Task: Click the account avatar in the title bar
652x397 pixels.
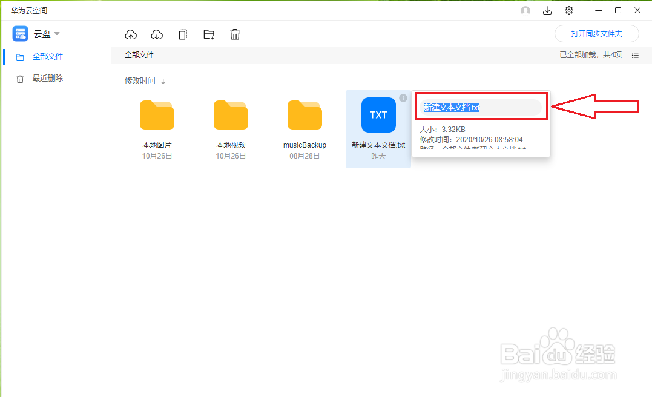Action: [x=525, y=10]
